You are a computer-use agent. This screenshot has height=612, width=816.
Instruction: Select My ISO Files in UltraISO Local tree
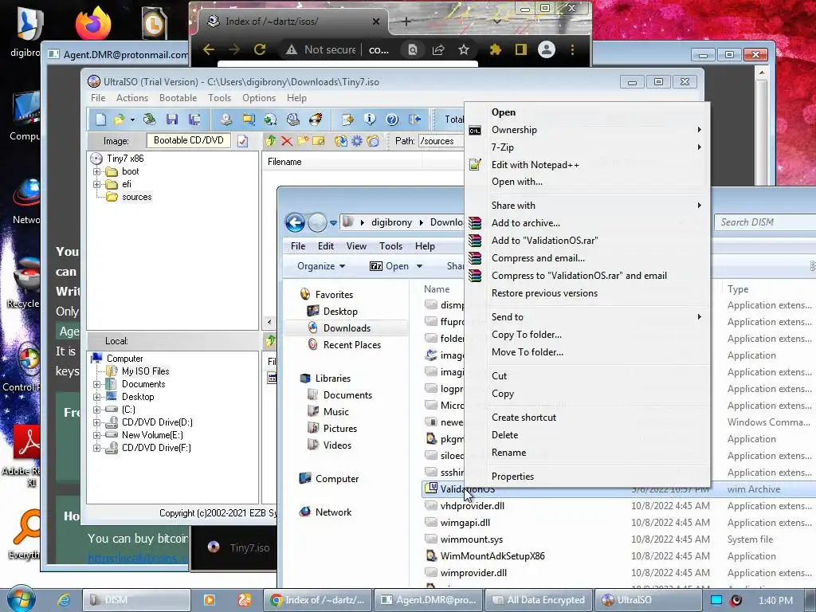[x=145, y=371]
